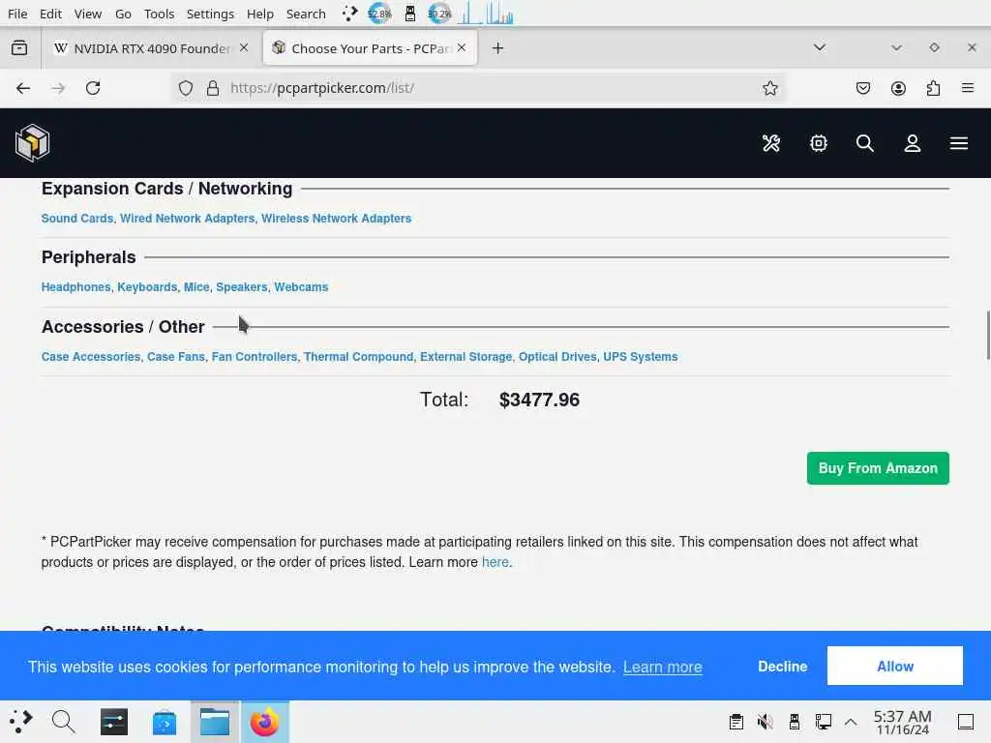Open the network display tray icon

(823, 722)
